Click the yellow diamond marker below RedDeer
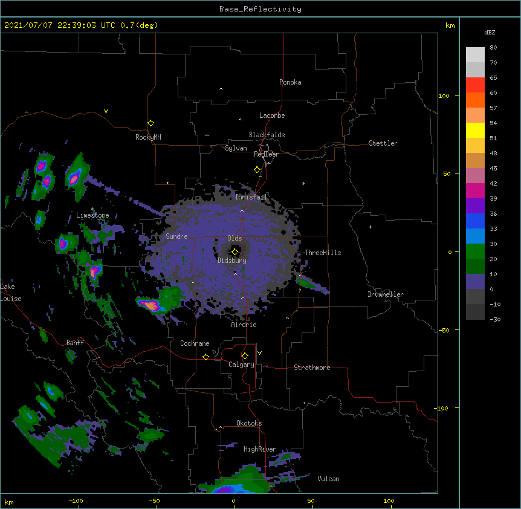The height and width of the screenshot is (509, 521). (x=257, y=170)
